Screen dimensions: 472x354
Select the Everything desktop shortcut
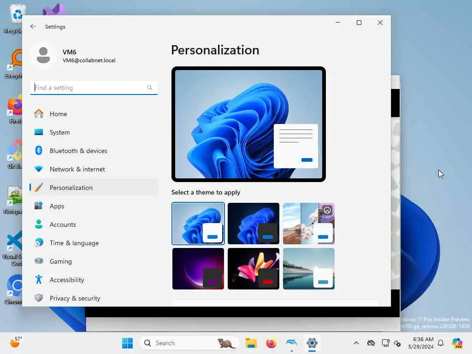[14, 64]
